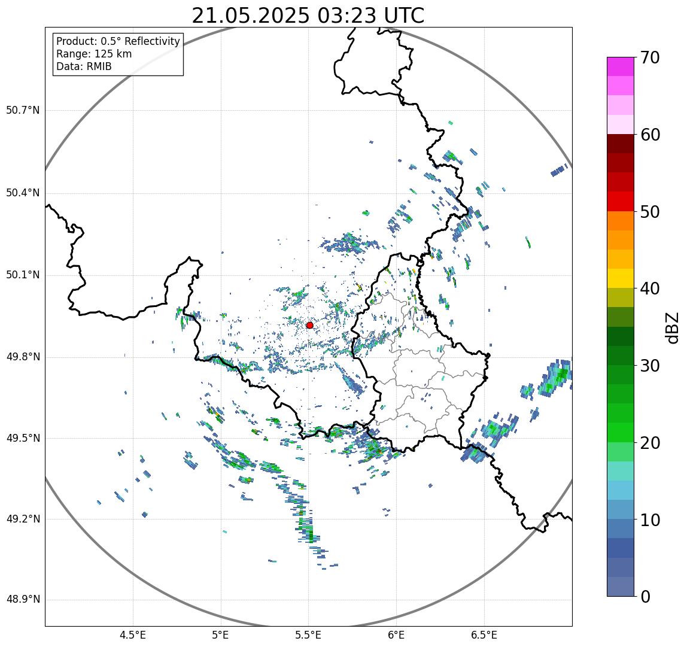Screen dimensions: 687x647
Task: Click the 'Data: RMIB' text
Action: pos(84,66)
